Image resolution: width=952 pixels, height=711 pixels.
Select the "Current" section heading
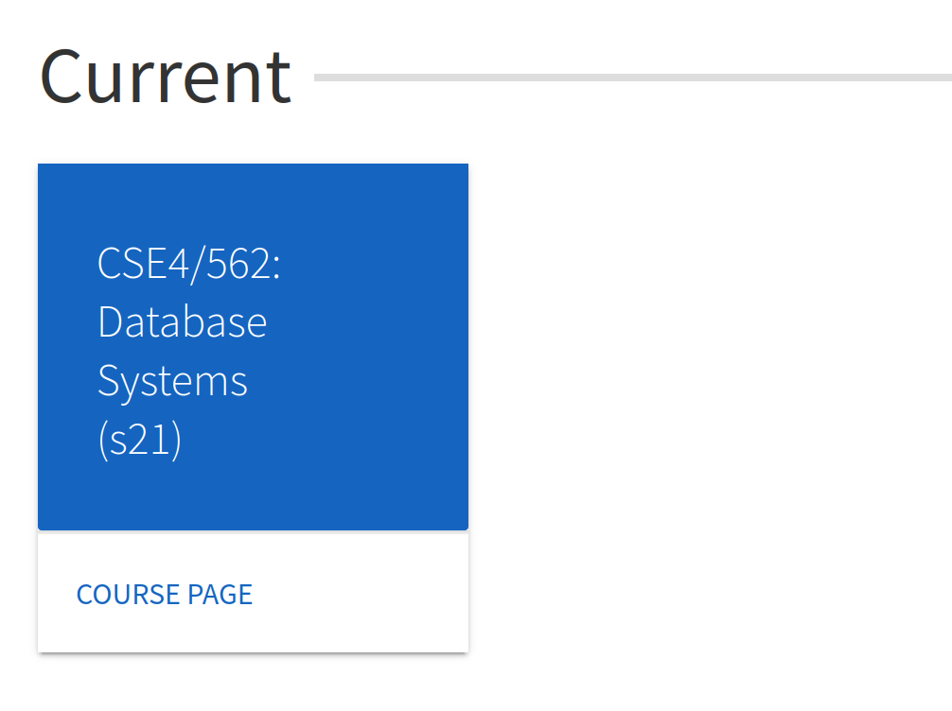165,77
